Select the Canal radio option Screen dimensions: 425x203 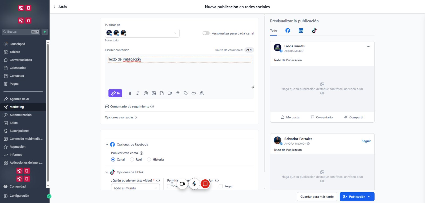click(113, 159)
